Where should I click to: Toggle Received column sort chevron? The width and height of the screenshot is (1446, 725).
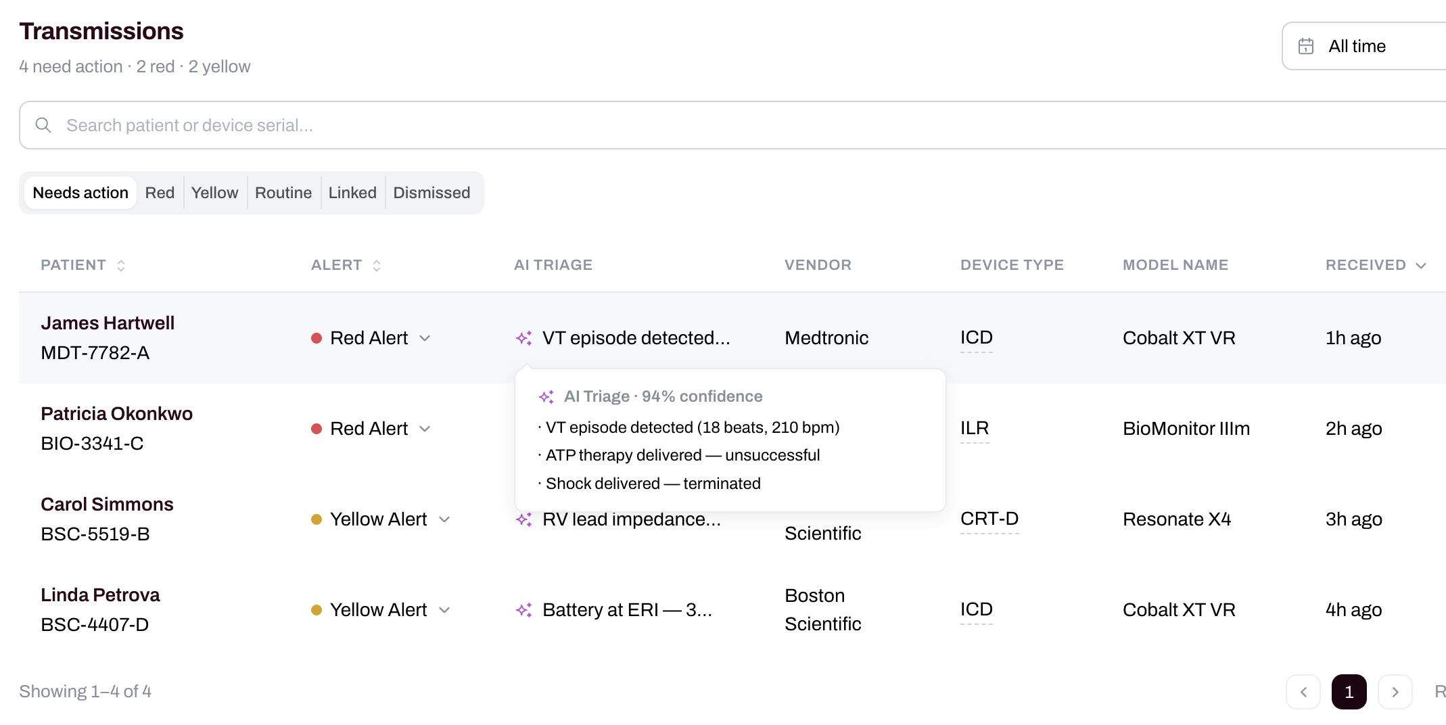pyautogui.click(x=1421, y=266)
